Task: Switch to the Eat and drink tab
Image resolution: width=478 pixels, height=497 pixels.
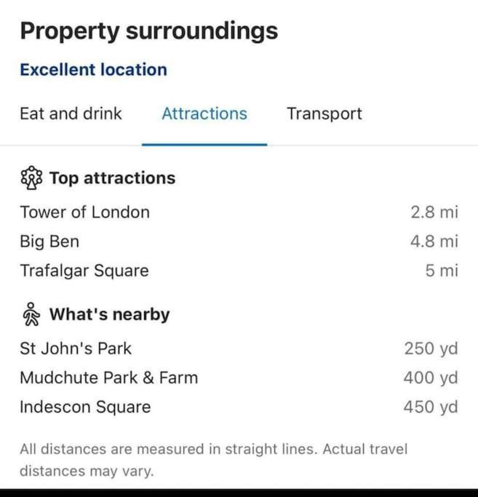Action: pyautogui.click(x=71, y=114)
